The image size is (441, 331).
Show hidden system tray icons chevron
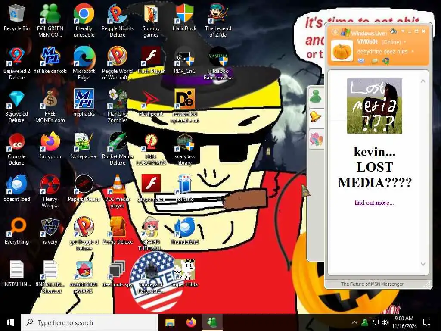pos(354,322)
